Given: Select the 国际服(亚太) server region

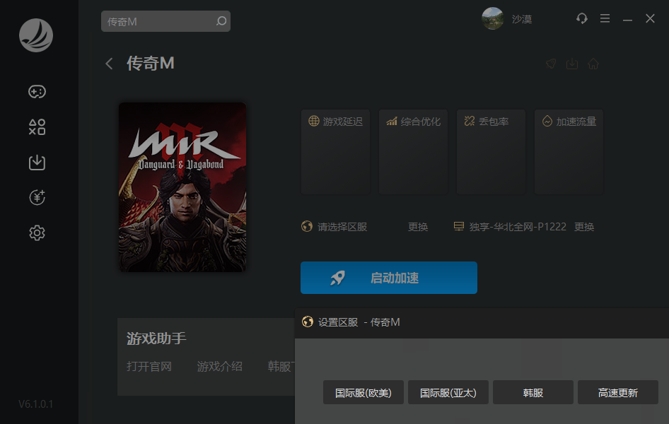Looking at the screenshot, I should click(448, 393).
